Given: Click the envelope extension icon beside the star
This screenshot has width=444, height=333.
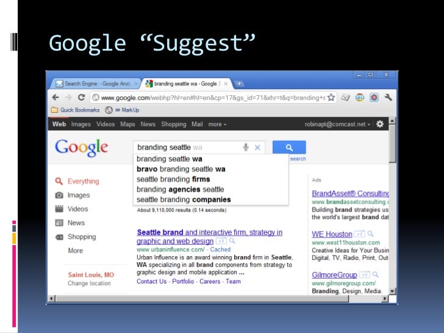Looking at the screenshot, I should pyautogui.click(x=345, y=98).
